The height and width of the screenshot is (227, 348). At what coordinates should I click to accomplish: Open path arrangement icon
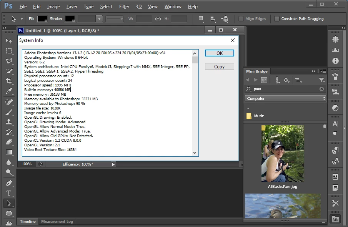(x=225, y=19)
